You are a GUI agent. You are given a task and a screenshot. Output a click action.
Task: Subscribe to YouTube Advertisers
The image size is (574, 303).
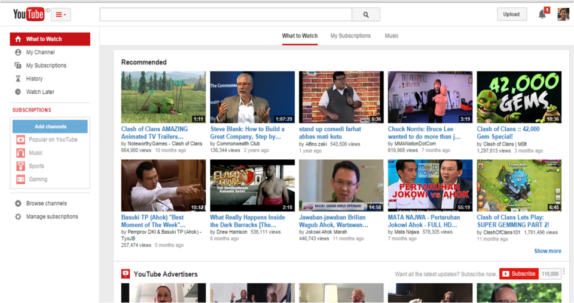[x=519, y=274]
